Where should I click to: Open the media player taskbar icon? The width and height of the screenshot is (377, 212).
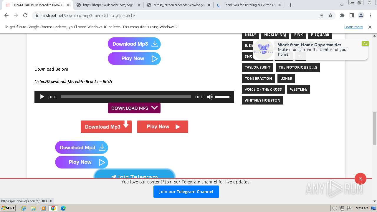pos(43,208)
